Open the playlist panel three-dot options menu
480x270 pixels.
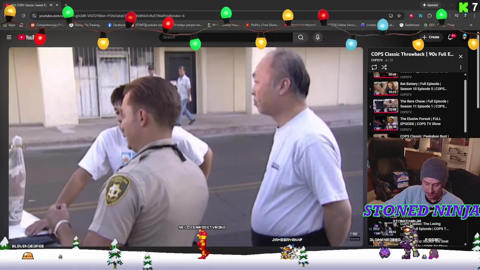coord(460,67)
